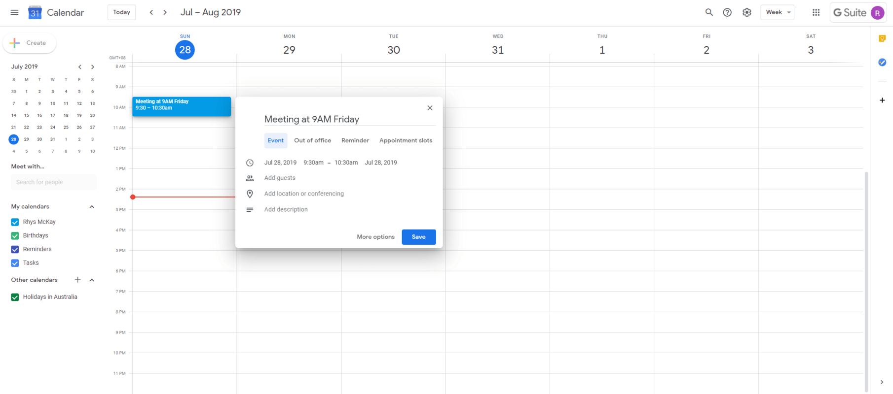The height and width of the screenshot is (394, 893).
Task: Click the location pin icon
Action: (x=250, y=194)
